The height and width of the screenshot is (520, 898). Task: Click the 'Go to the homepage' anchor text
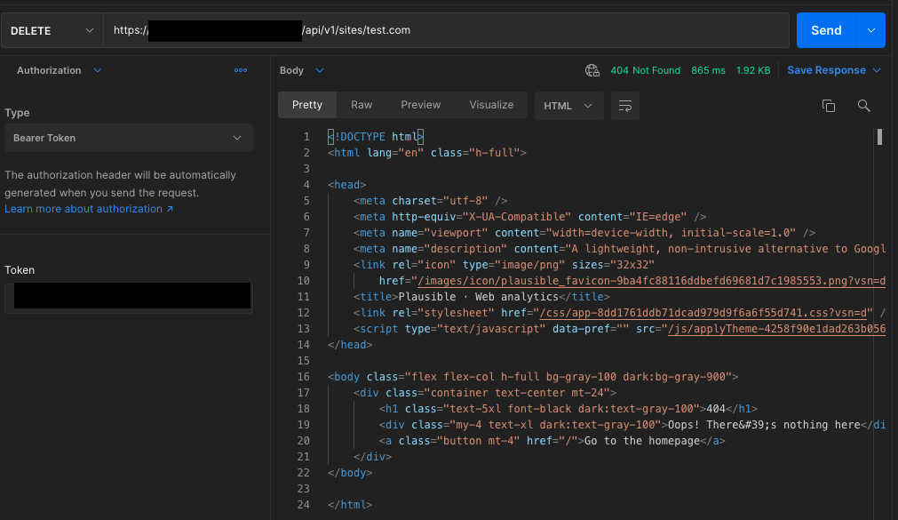tap(642, 441)
